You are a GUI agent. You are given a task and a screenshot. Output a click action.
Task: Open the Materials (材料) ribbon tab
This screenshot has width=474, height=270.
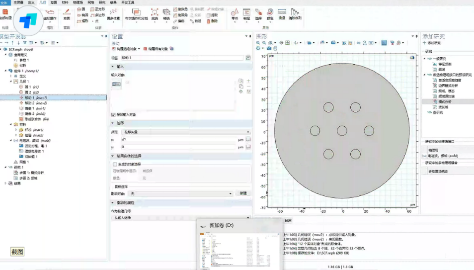[65, 2]
